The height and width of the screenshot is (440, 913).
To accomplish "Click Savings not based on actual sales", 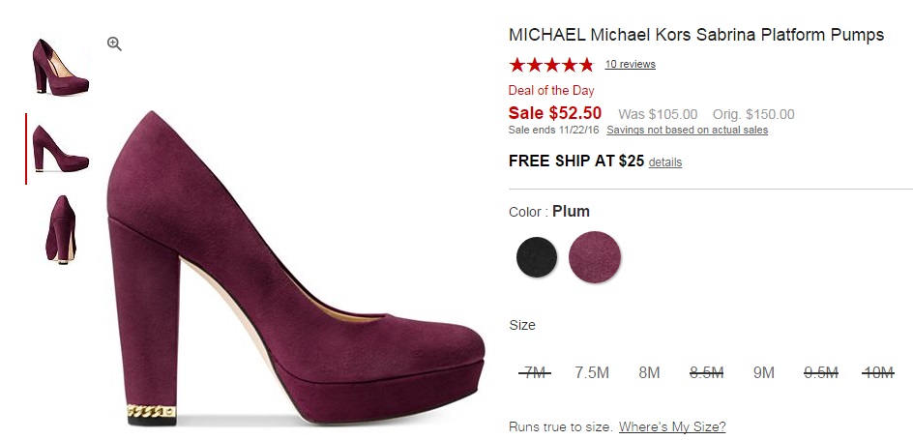I will pyautogui.click(x=687, y=131).
